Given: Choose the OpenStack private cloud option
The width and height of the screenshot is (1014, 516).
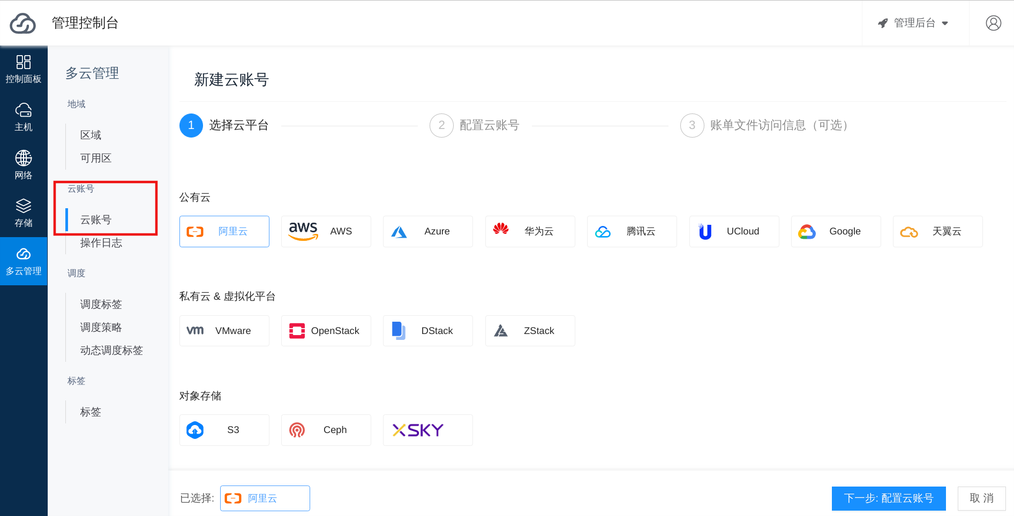Looking at the screenshot, I should point(326,331).
